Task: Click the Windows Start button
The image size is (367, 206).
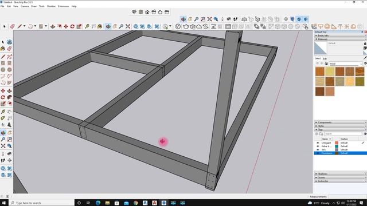Action: click(x=4, y=203)
